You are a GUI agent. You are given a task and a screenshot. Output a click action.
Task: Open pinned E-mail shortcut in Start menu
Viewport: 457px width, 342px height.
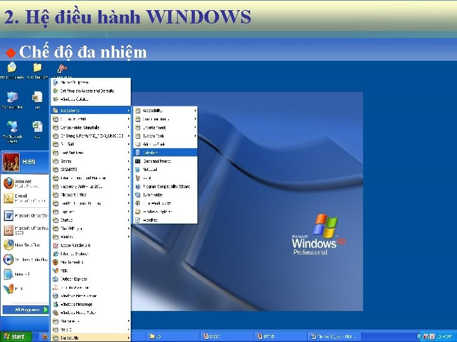(25, 198)
